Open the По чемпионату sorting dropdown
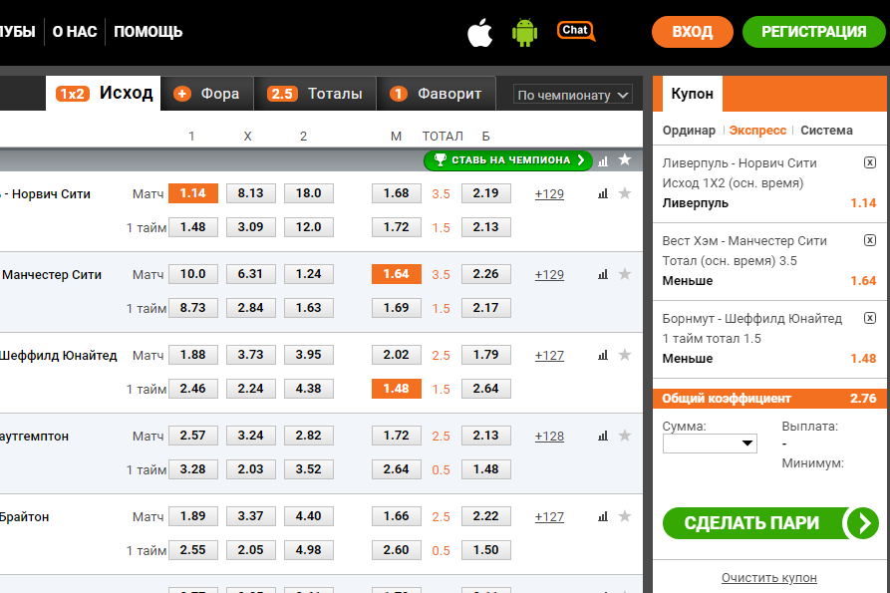 pos(573,95)
